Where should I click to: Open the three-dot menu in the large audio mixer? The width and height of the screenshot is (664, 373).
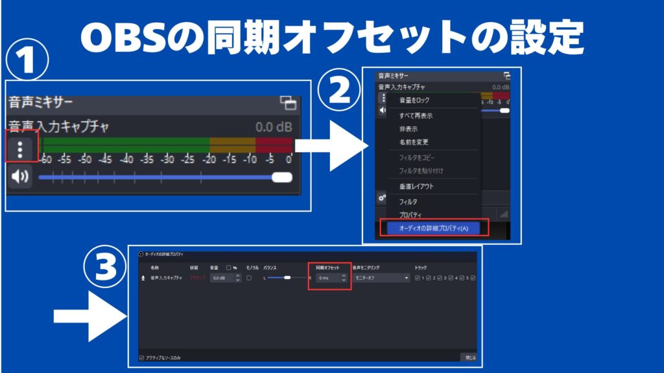point(21,148)
